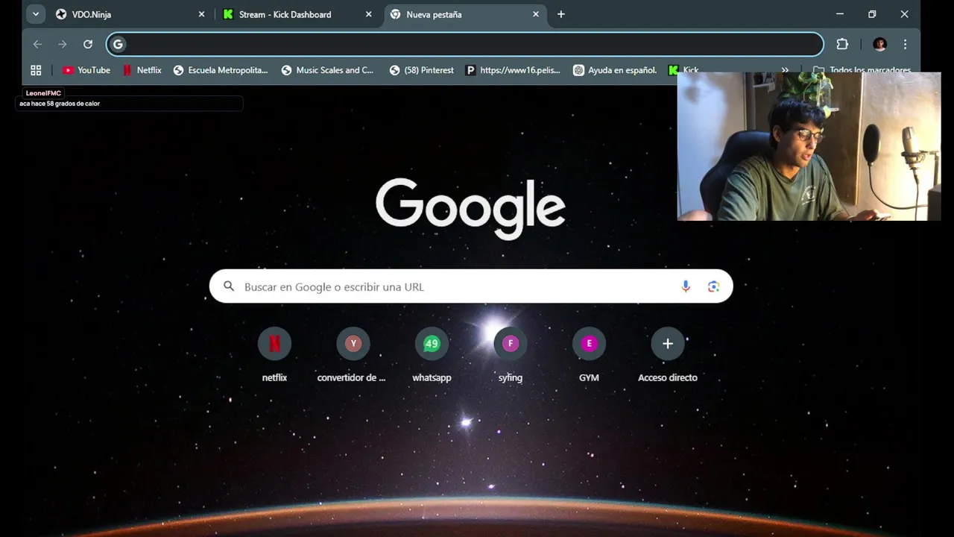Screen dimensions: 954x537
Task: Restore down the Chrome window
Action: (x=872, y=14)
